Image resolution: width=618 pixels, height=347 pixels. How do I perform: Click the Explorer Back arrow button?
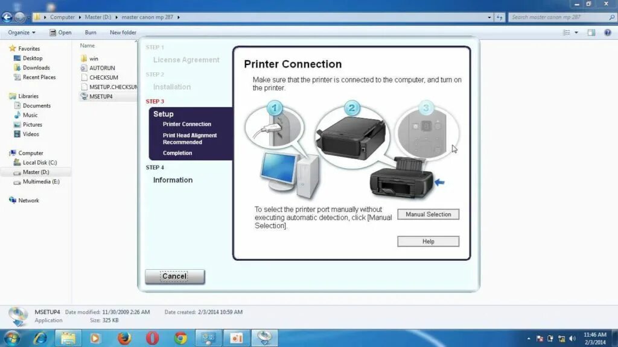coord(7,17)
